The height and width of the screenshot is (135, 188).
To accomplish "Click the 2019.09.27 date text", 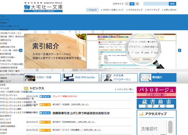I will (32, 122).
